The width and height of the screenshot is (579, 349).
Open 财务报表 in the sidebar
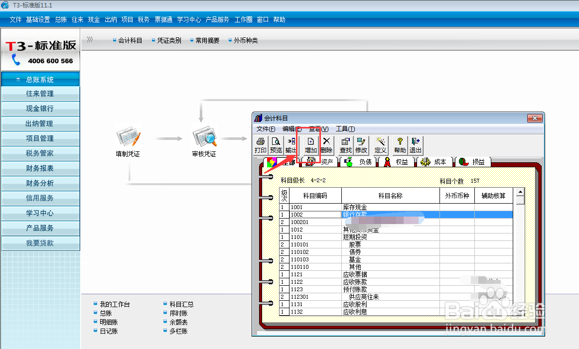point(40,168)
